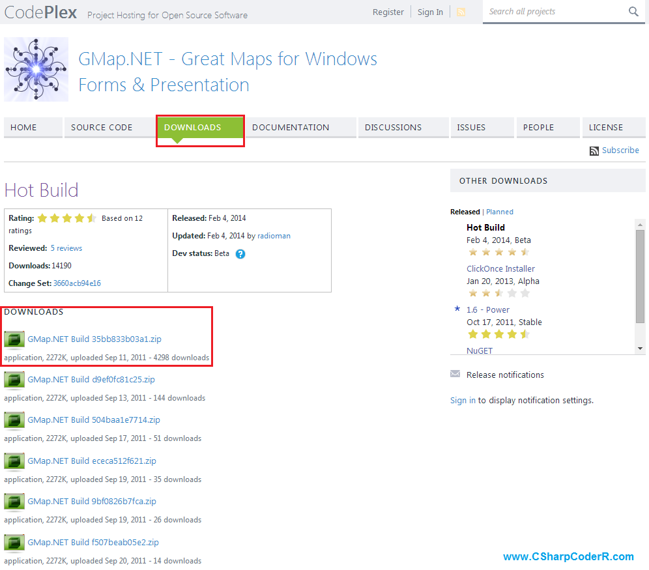Download GMap.NET Build f507beab05e2.zip
649x570 pixels.
point(93,543)
